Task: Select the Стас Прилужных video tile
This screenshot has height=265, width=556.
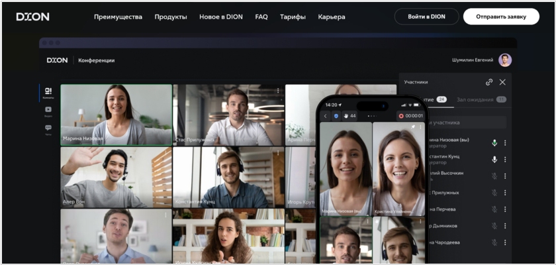Action: (x=228, y=115)
